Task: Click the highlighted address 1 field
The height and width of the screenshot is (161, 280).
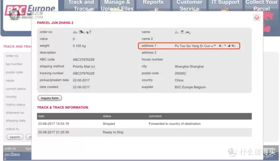Action: (x=189, y=46)
